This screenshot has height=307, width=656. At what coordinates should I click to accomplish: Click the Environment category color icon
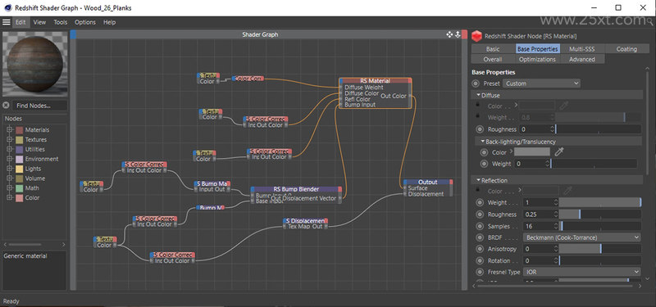(x=20, y=159)
